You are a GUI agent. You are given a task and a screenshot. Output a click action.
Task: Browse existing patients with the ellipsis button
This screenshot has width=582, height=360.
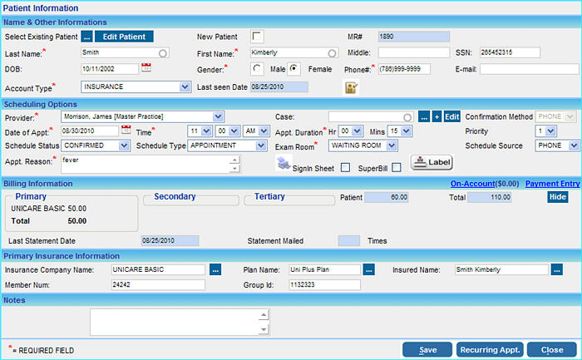tap(86, 37)
